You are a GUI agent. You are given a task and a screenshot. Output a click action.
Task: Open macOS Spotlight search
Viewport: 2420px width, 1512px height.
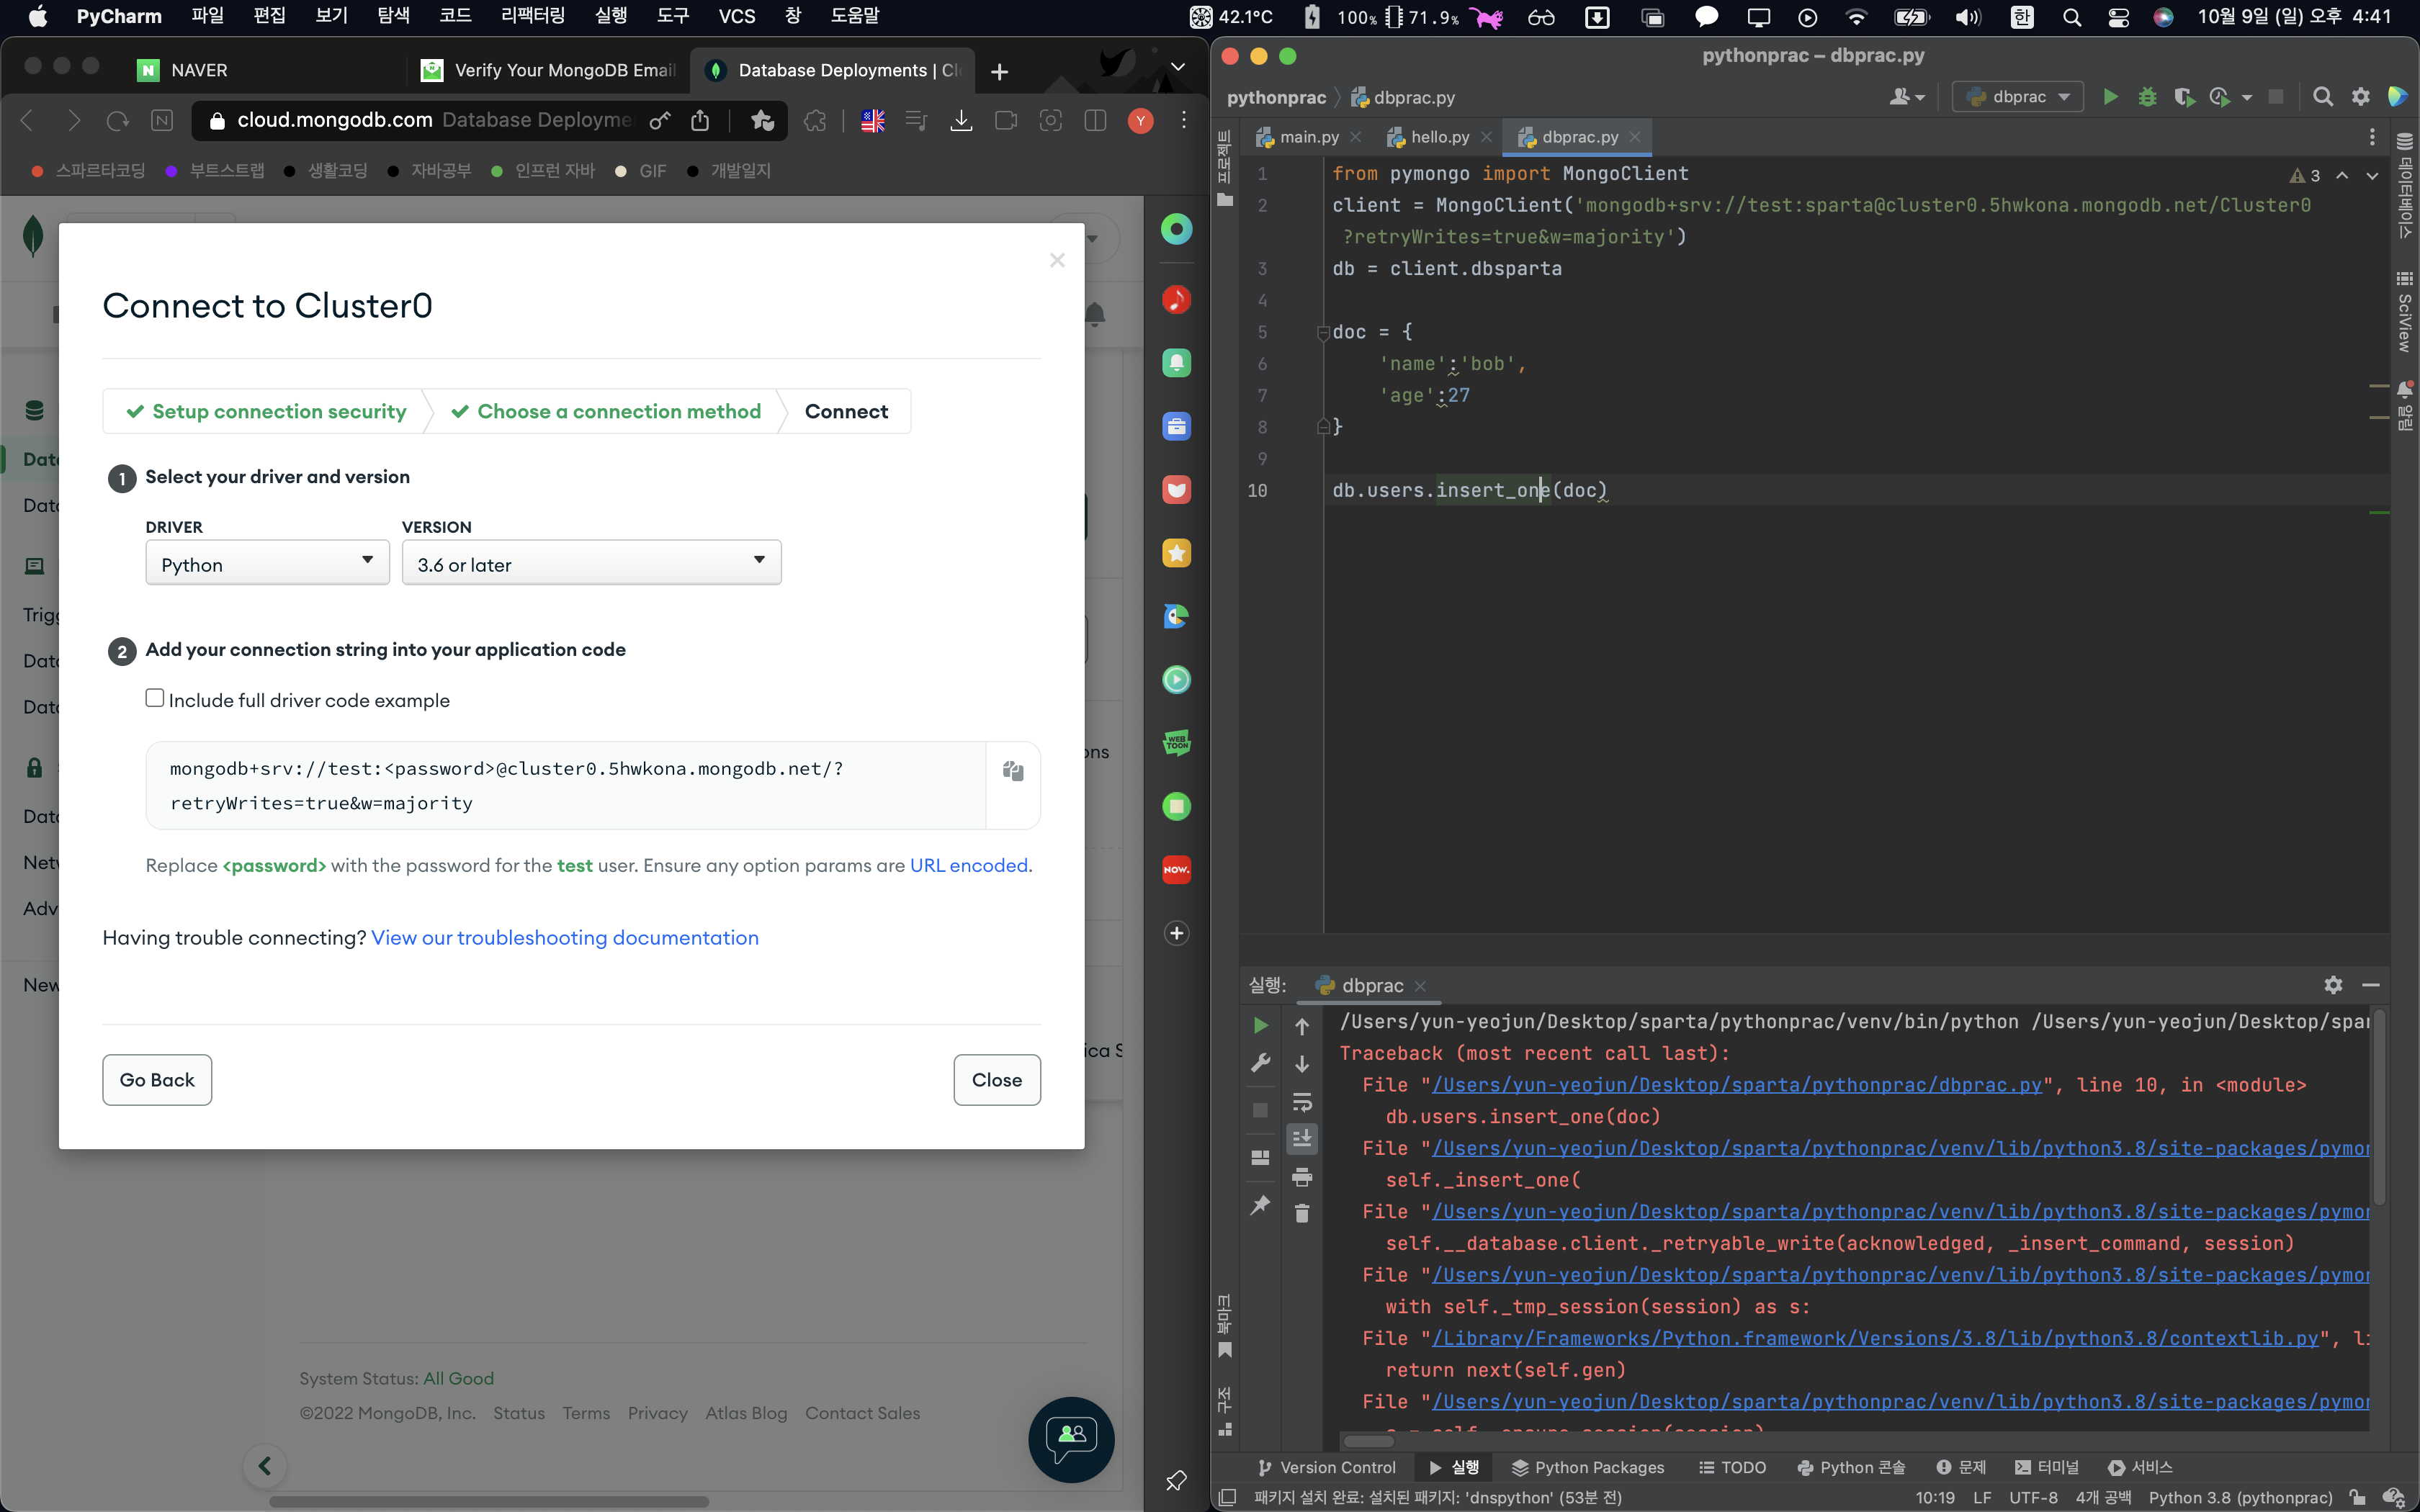[2071, 17]
